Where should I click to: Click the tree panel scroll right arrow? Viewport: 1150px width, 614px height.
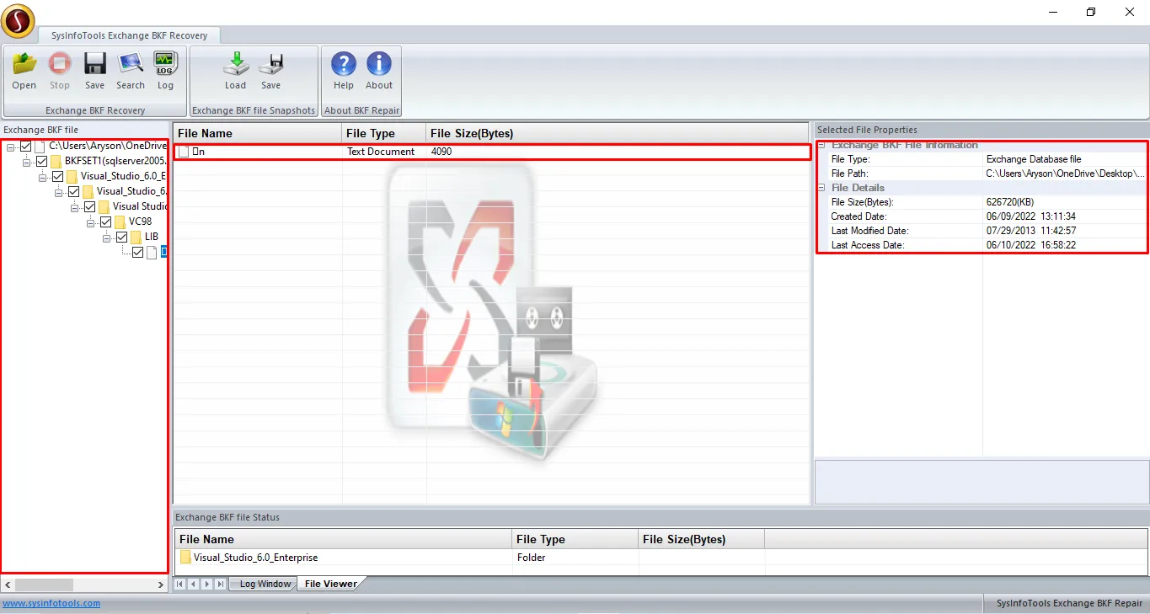pyautogui.click(x=161, y=585)
